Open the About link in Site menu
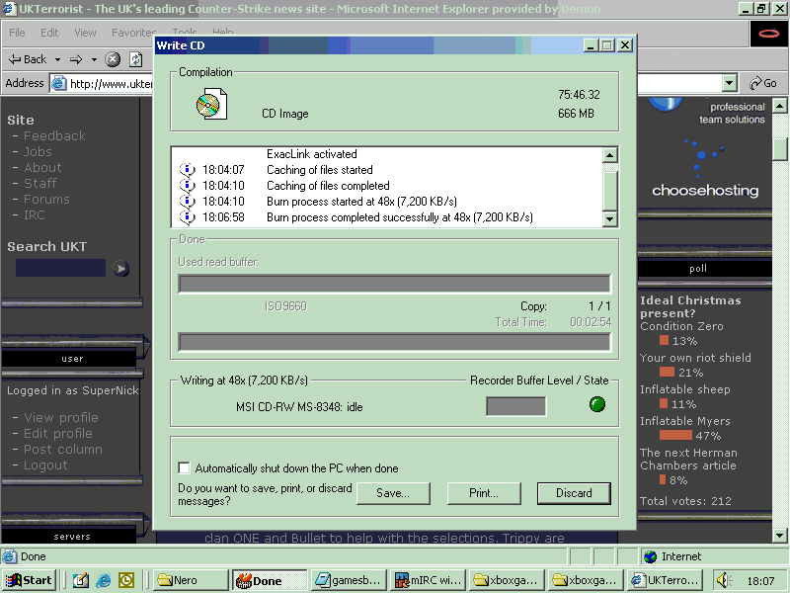The height and width of the screenshot is (593, 790). point(42,168)
